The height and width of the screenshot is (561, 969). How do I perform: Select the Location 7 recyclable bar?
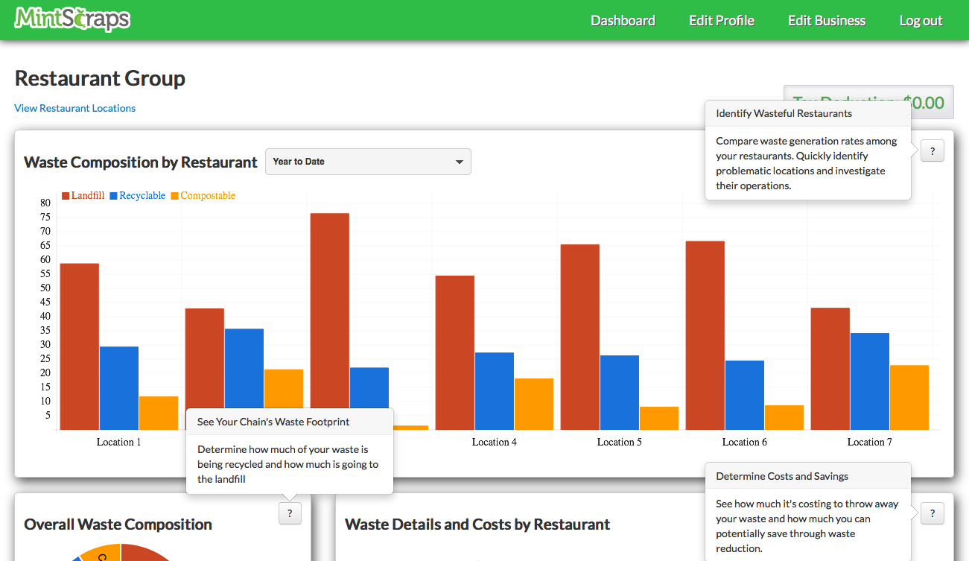coord(870,381)
